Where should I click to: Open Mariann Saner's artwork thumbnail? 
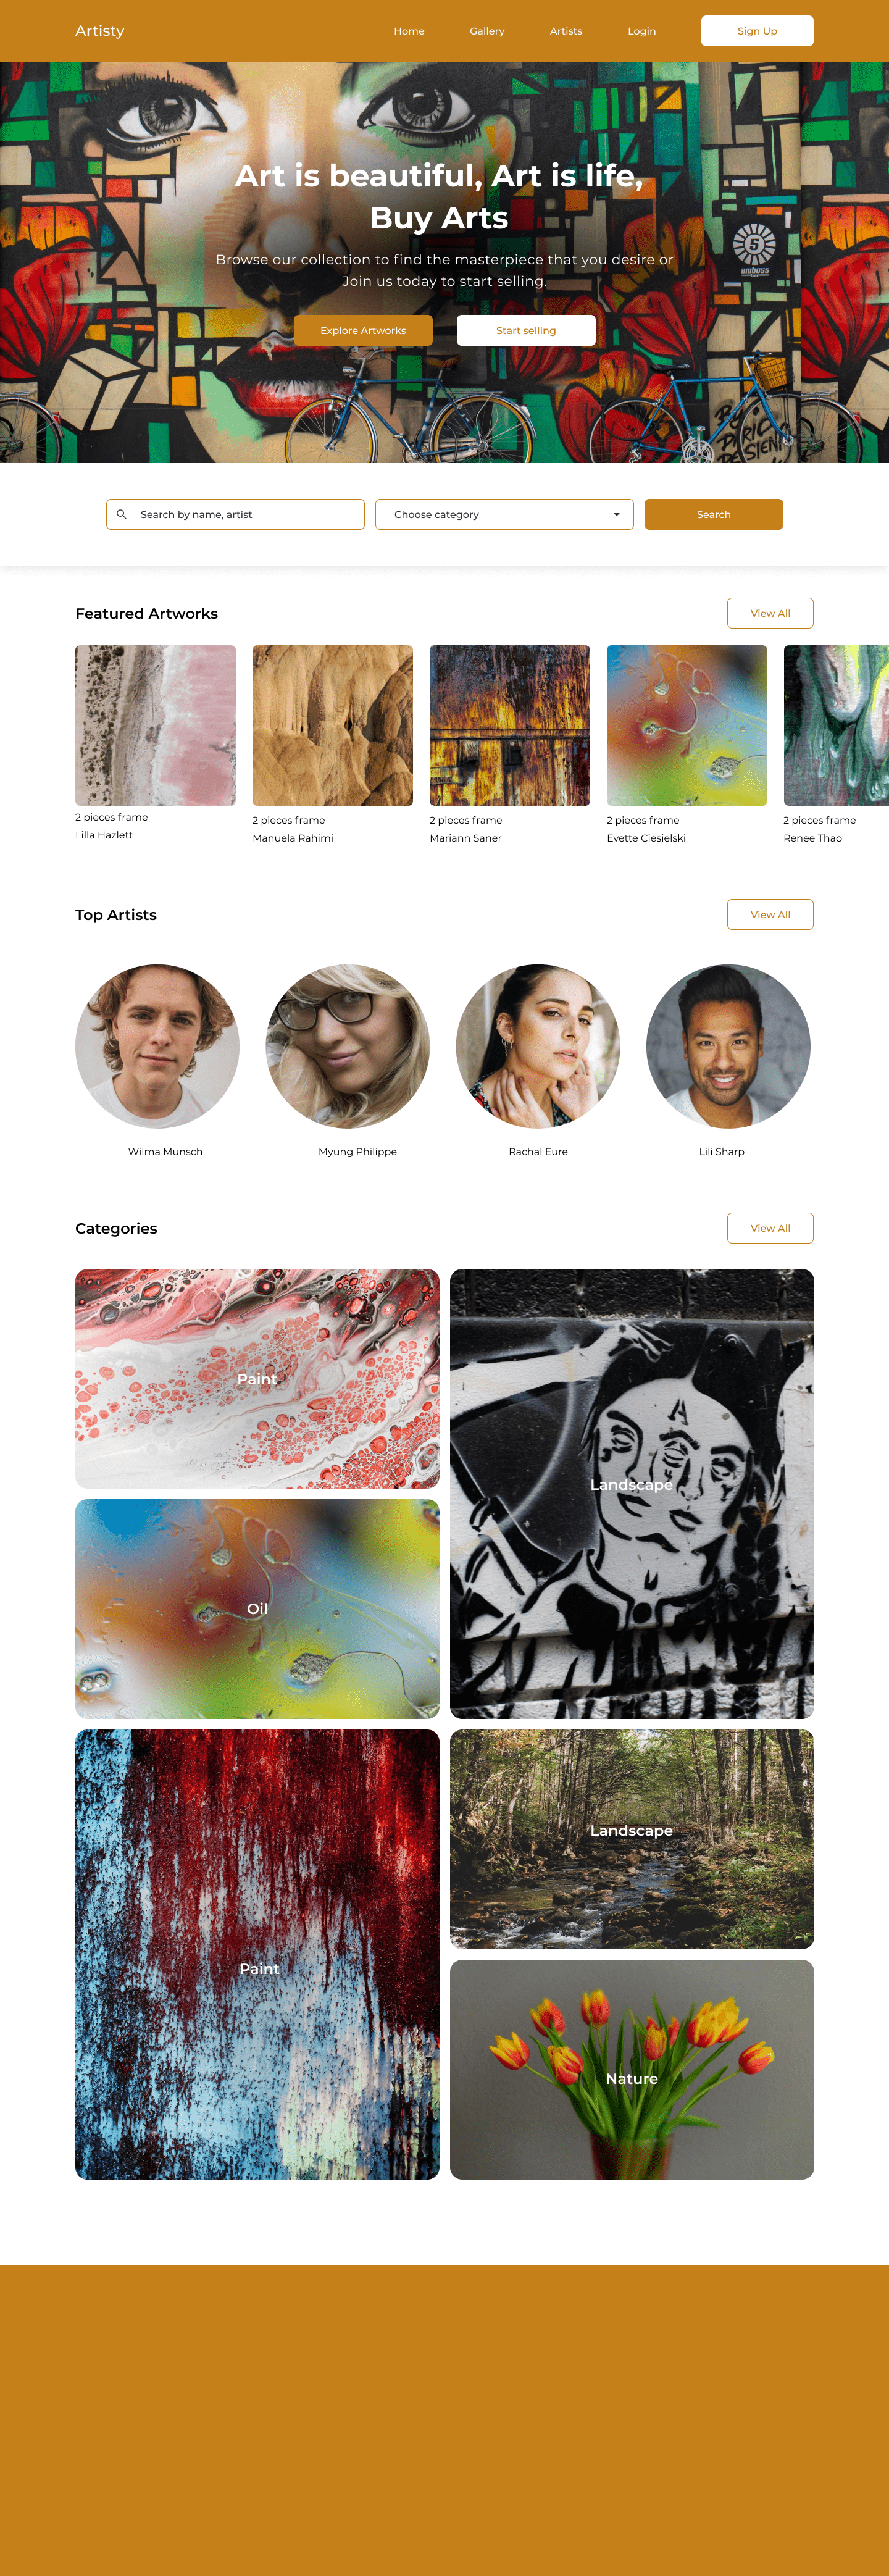point(509,725)
